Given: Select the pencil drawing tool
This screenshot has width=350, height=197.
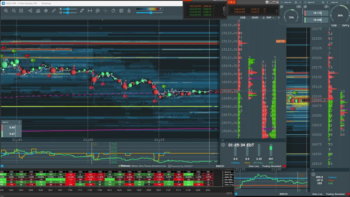Looking at the screenshot, I should [82, 11].
